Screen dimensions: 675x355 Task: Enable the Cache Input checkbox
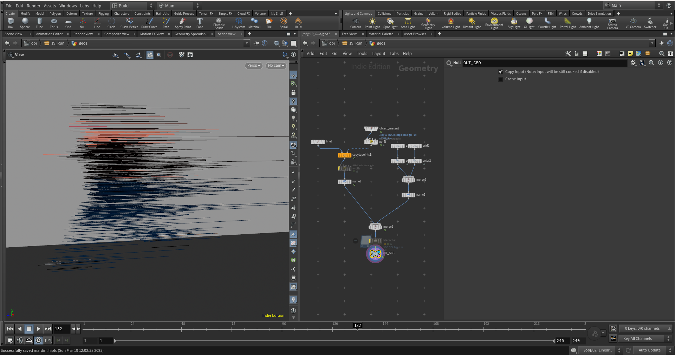pyautogui.click(x=500, y=79)
